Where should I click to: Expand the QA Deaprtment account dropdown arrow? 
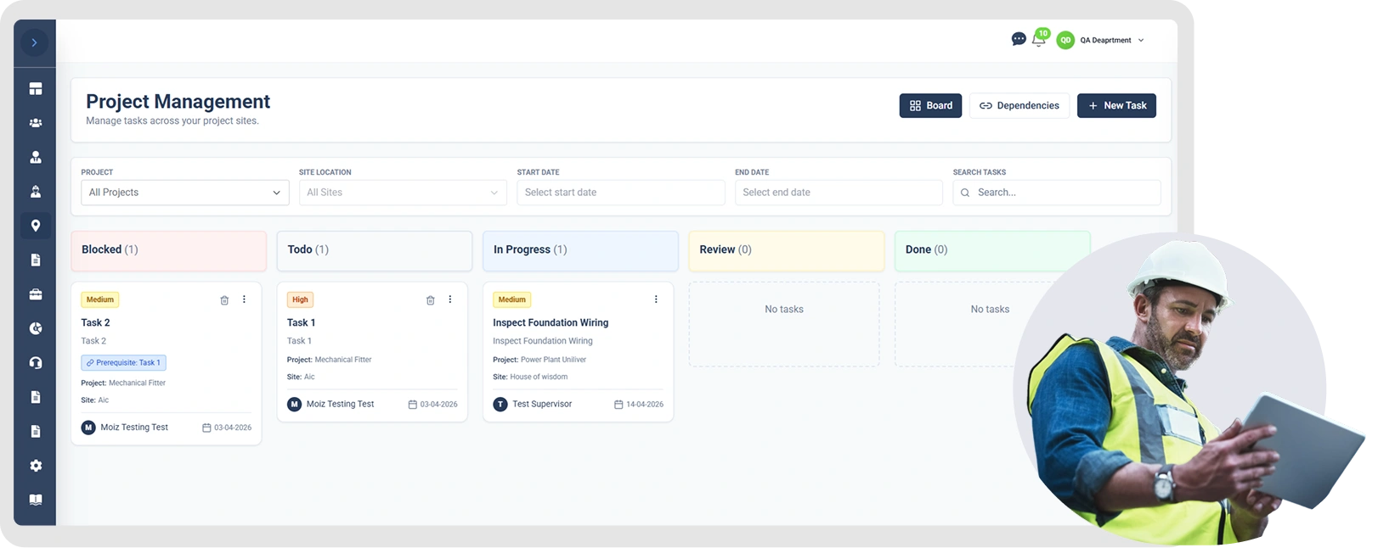[x=1141, y=40]
